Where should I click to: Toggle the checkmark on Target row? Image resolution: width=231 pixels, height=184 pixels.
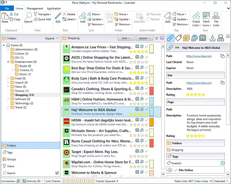coord(147,151)
